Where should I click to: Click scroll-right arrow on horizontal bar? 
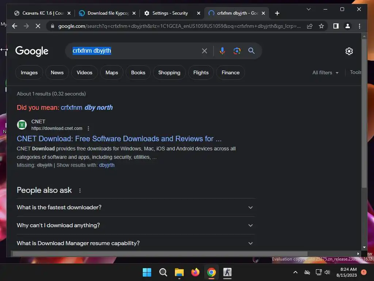(x=358, y=254)
